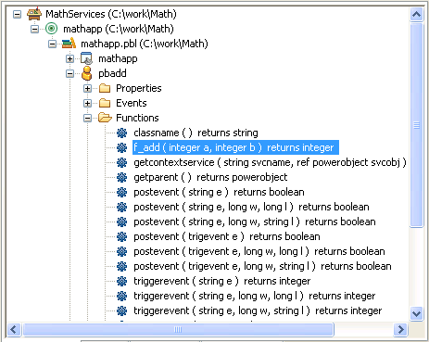
Task: Select classname ( ) returns string
Action: [196, 133]
